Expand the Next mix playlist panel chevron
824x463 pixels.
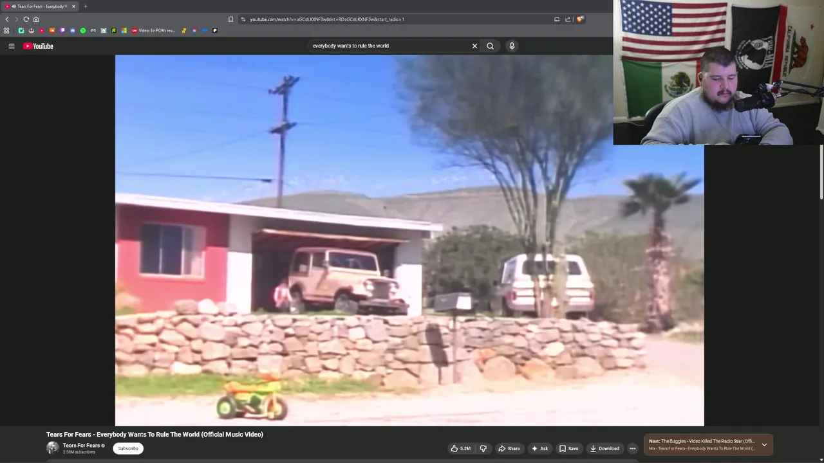point(764,444)
